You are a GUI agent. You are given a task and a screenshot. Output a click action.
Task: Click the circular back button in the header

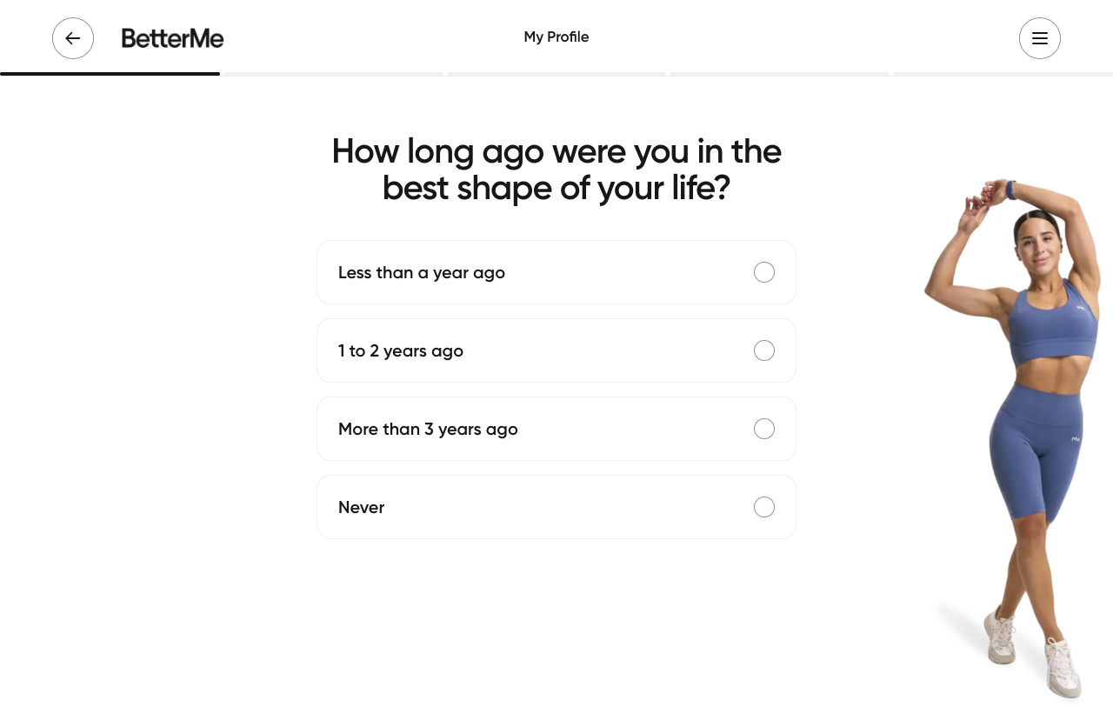[x=73, y=38]
